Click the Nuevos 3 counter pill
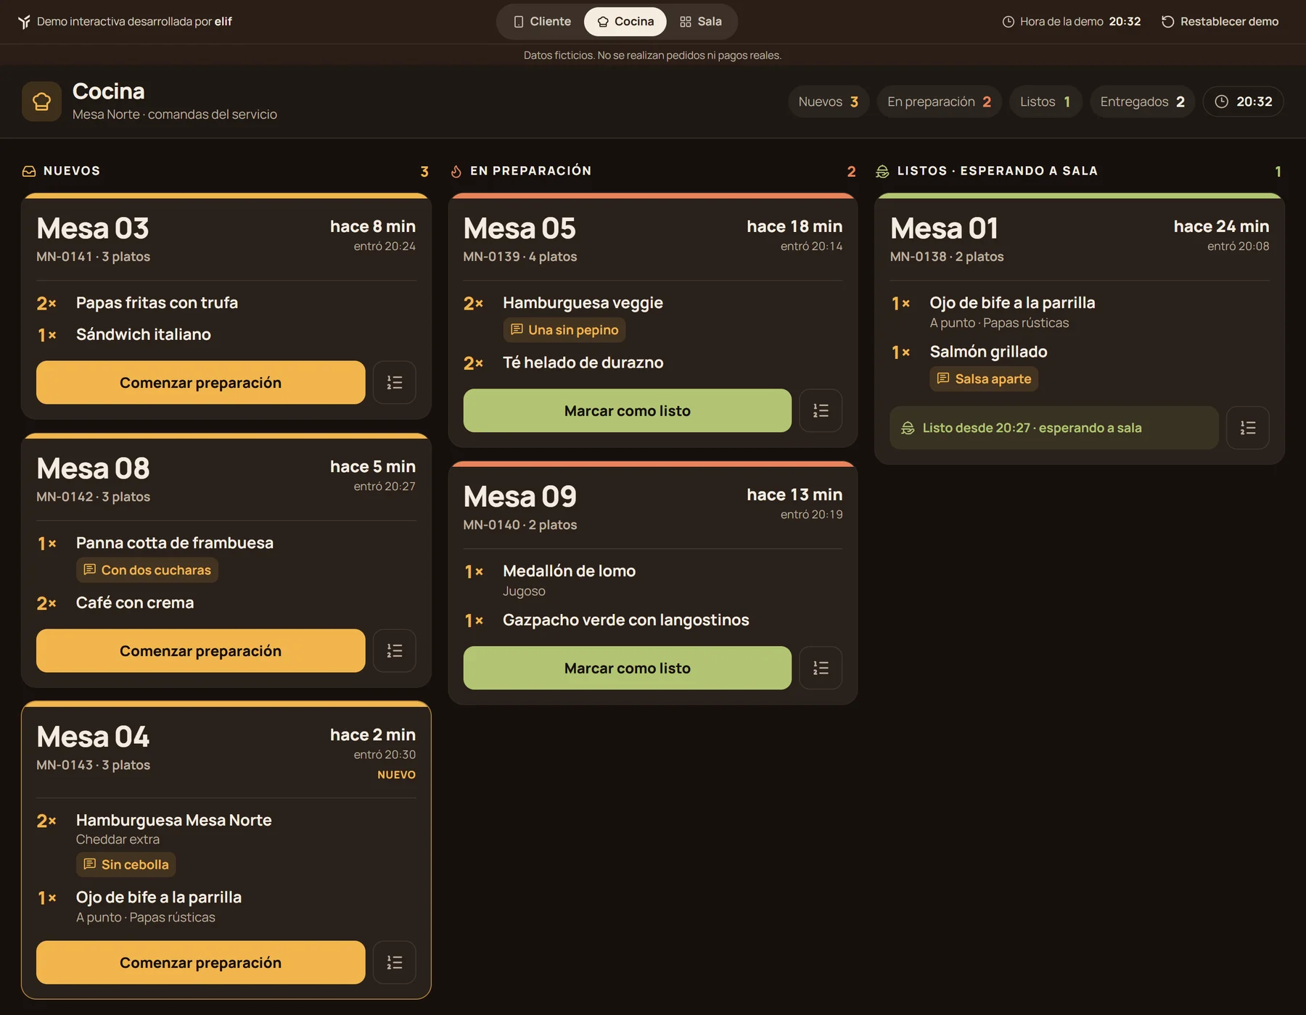This screenshot has width=1306, height=1015. click(829, 101)
